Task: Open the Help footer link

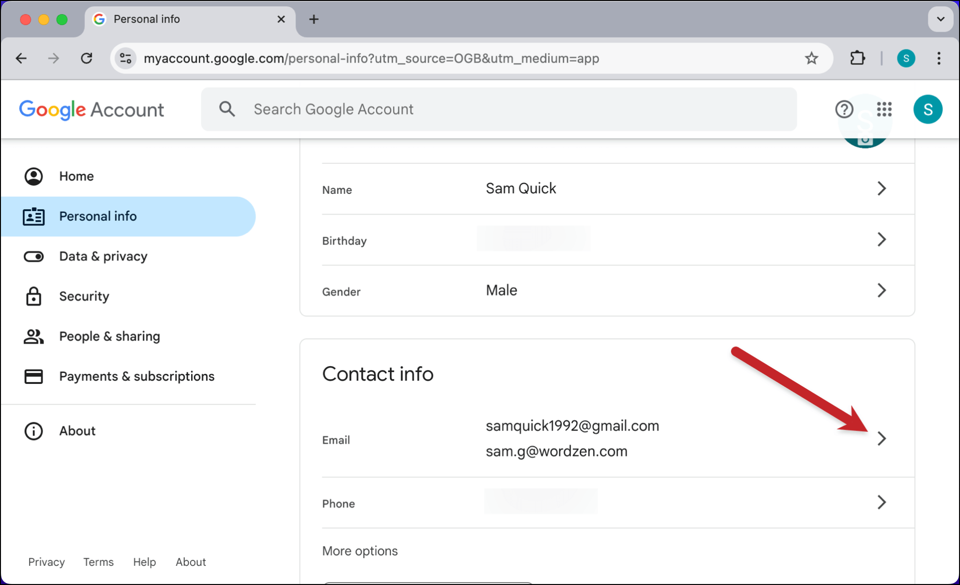Action: (x=145, y=562)
